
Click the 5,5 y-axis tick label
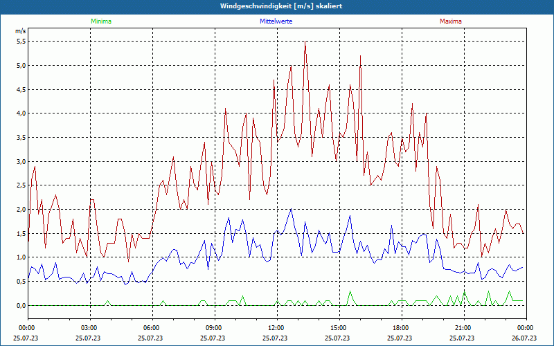(x=21, y=42)
